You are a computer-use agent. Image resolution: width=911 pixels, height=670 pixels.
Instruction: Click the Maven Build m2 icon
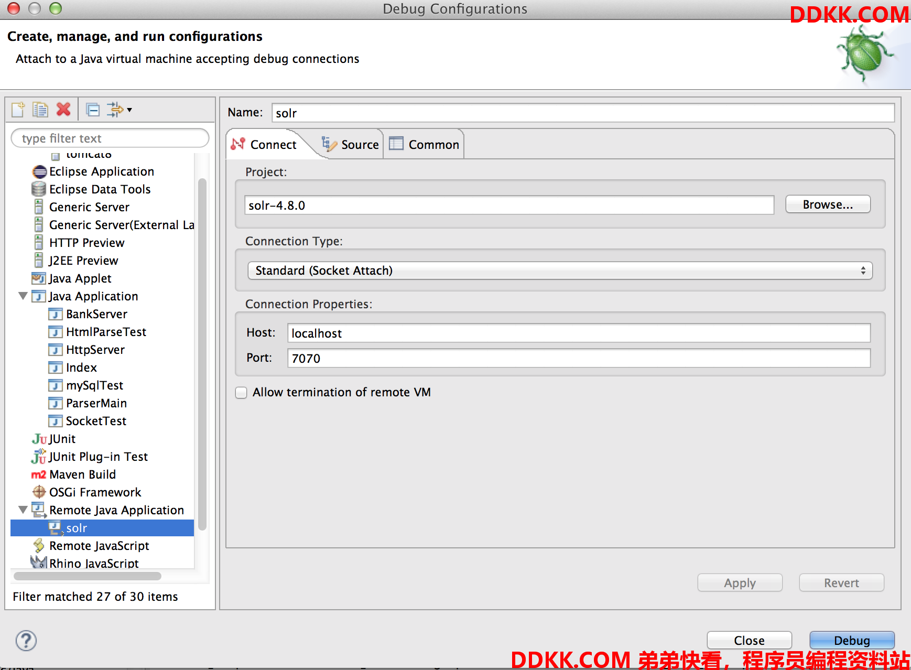coord(39,474)
